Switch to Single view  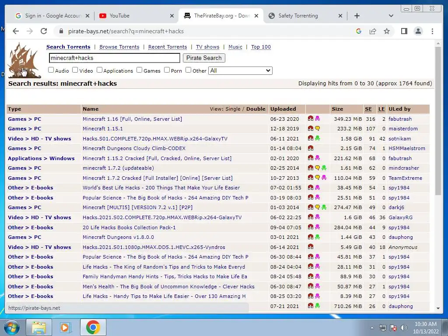pyautogui.click(x=233, y=109)
